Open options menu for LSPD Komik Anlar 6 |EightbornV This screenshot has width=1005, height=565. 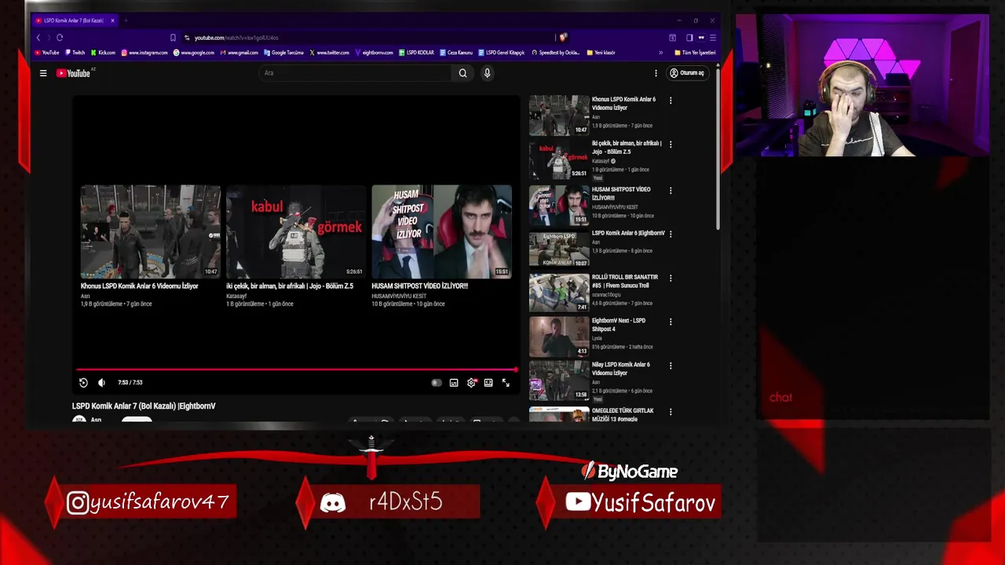click(x=671, y=234)
